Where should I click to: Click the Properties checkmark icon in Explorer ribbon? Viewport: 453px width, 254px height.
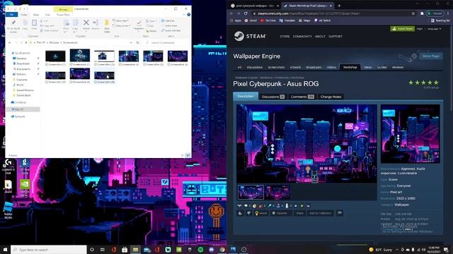139,23
